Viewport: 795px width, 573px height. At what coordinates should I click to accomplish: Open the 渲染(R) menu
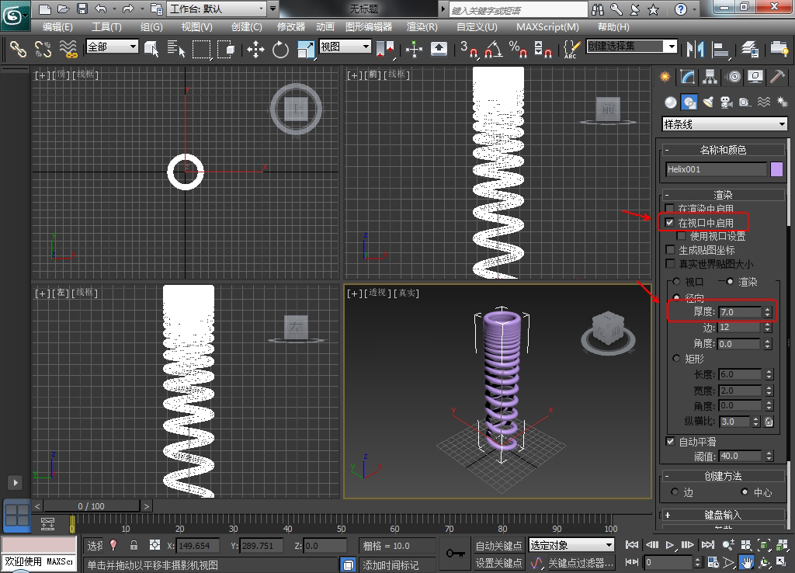tap(422, 26)
